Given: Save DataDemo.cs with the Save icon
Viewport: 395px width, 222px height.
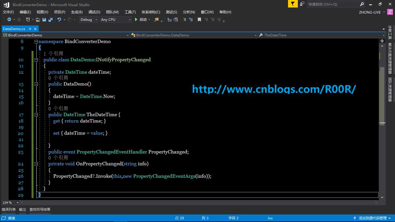Looking at the screenshot, I should pos(44,20).
